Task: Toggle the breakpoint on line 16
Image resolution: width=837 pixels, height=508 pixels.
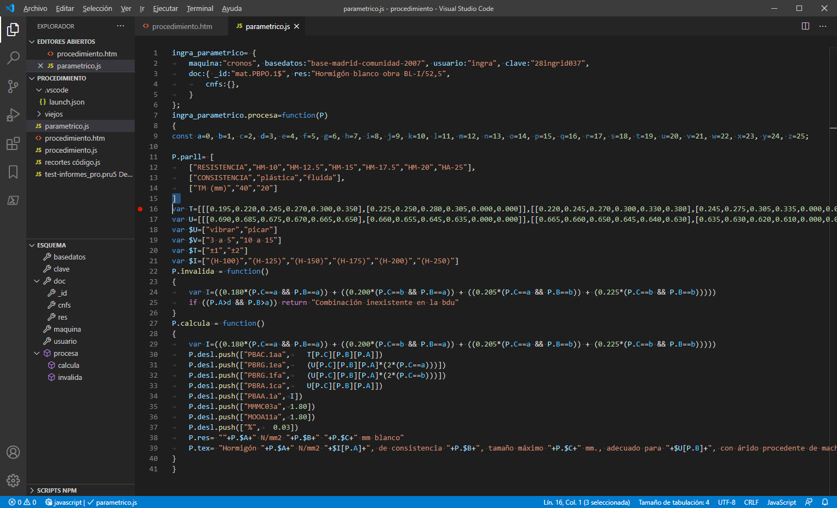Action: pos(140,209)
